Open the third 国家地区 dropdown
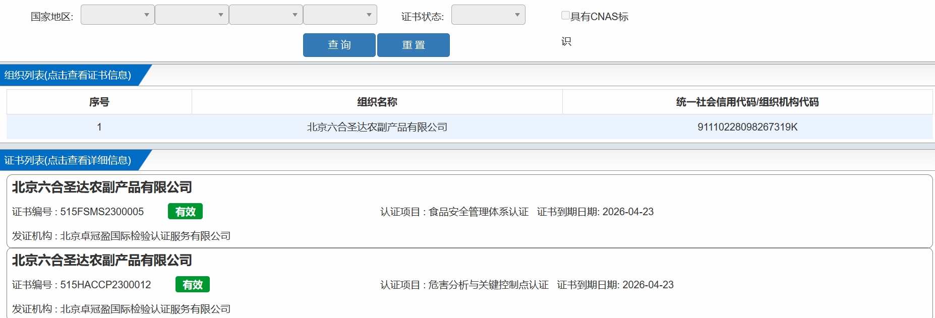The image size is (935, 318). 266,15
